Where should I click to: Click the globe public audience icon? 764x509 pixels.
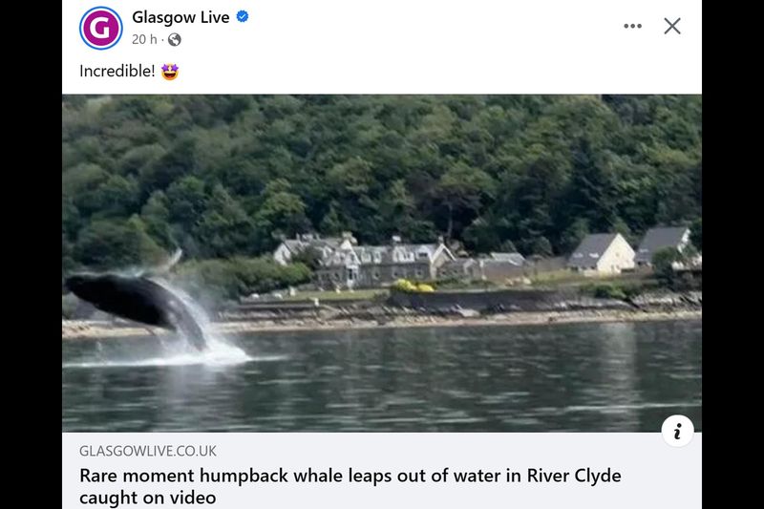point(175,40)
